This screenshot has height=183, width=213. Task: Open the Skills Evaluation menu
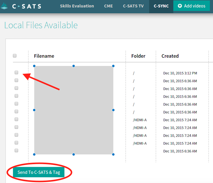pyautogui.click(x=77, y=6)
